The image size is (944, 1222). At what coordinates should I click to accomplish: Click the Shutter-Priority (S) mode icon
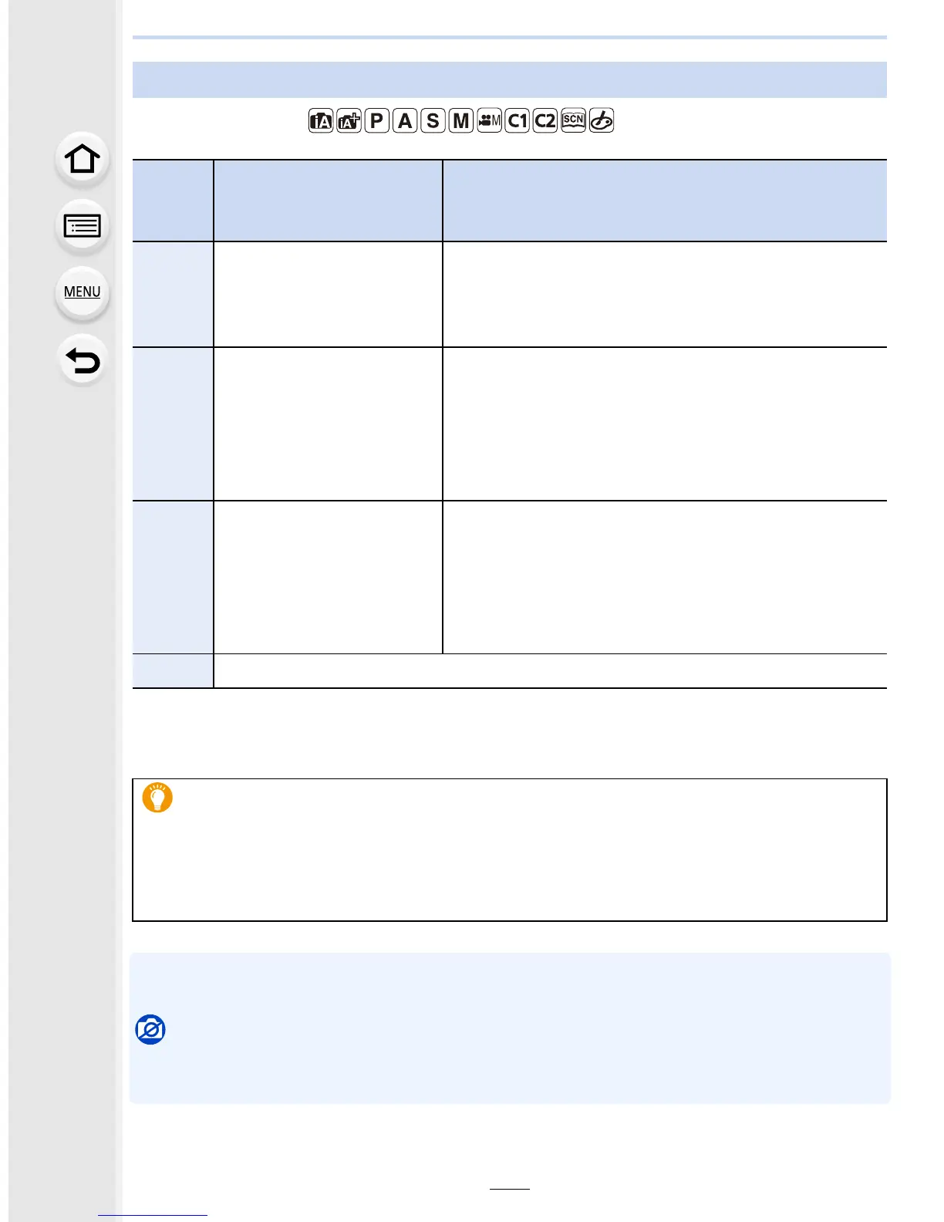(433, 121)
